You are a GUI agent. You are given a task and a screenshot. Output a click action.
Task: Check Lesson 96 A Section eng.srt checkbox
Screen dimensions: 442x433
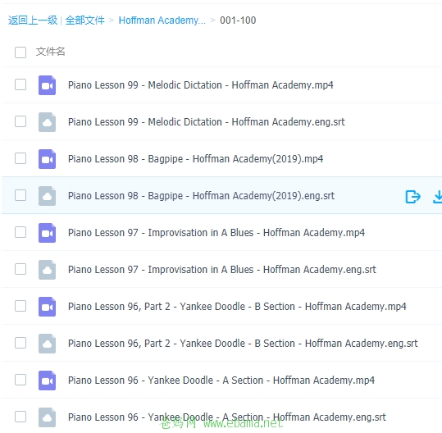21,417
